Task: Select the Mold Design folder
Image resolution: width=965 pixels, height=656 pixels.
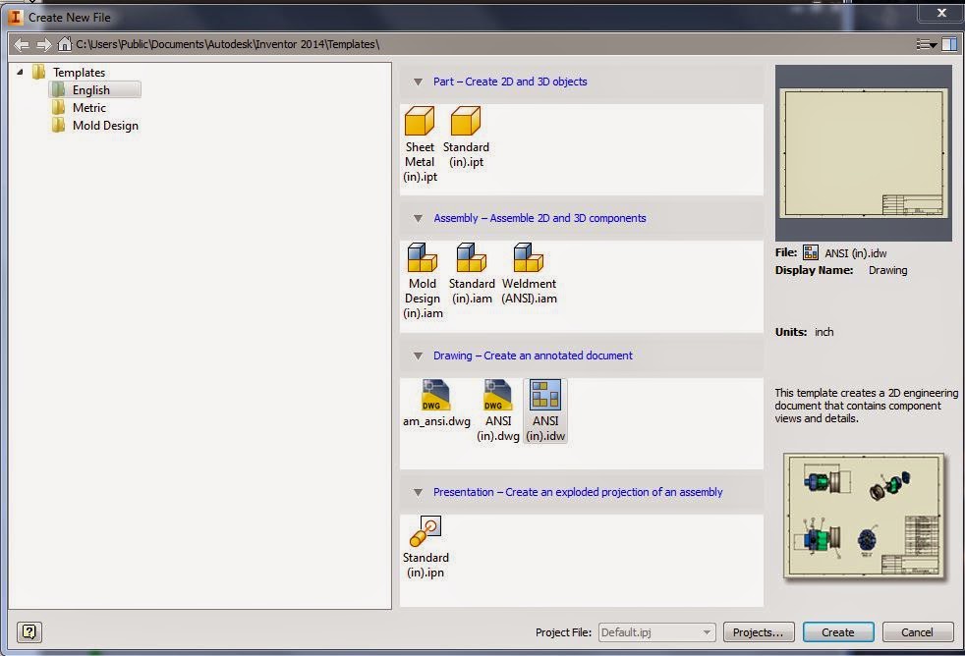Action: point(95,126)
